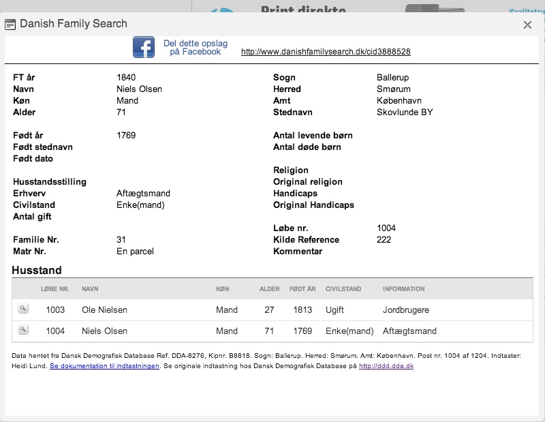Click the ALDER column header
This screenshot has width=545, height=422.
pyautogui.click(x=269, y=289)
